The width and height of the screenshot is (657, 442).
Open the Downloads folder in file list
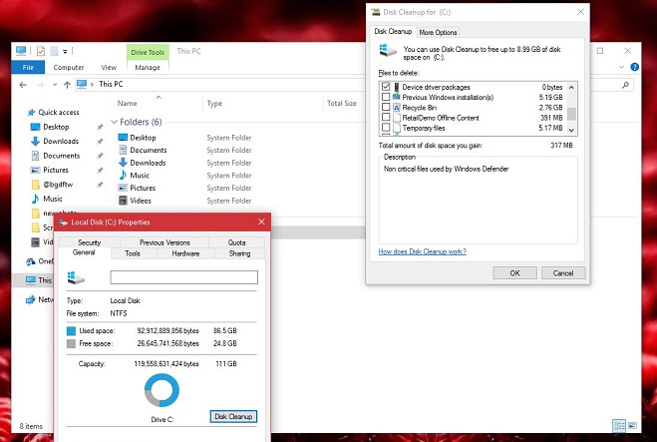[x=148, y=163]
